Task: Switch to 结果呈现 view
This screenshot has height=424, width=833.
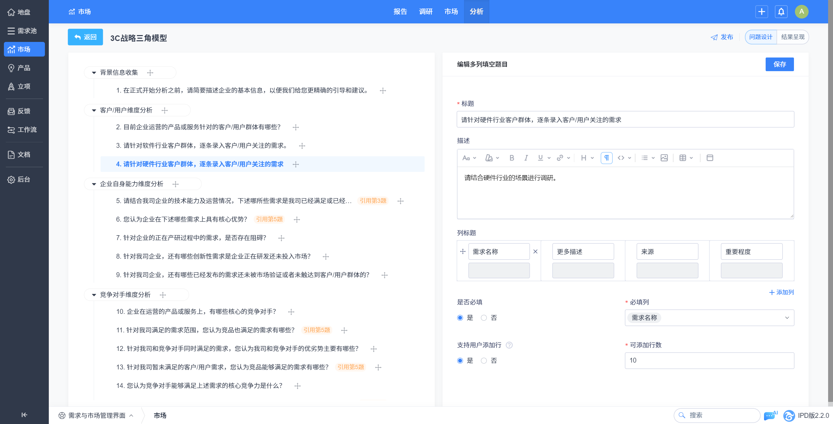Action: [793, 37]
